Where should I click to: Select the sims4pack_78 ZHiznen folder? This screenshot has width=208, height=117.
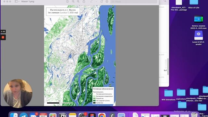tap(194, 95)
